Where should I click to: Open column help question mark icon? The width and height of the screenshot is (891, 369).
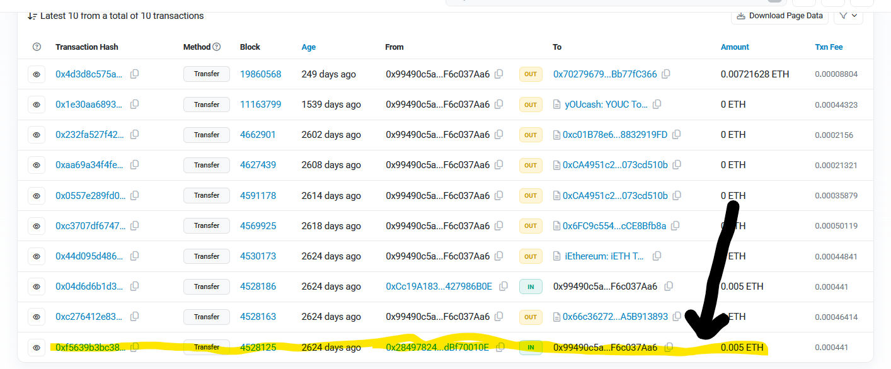click(37, 47)
